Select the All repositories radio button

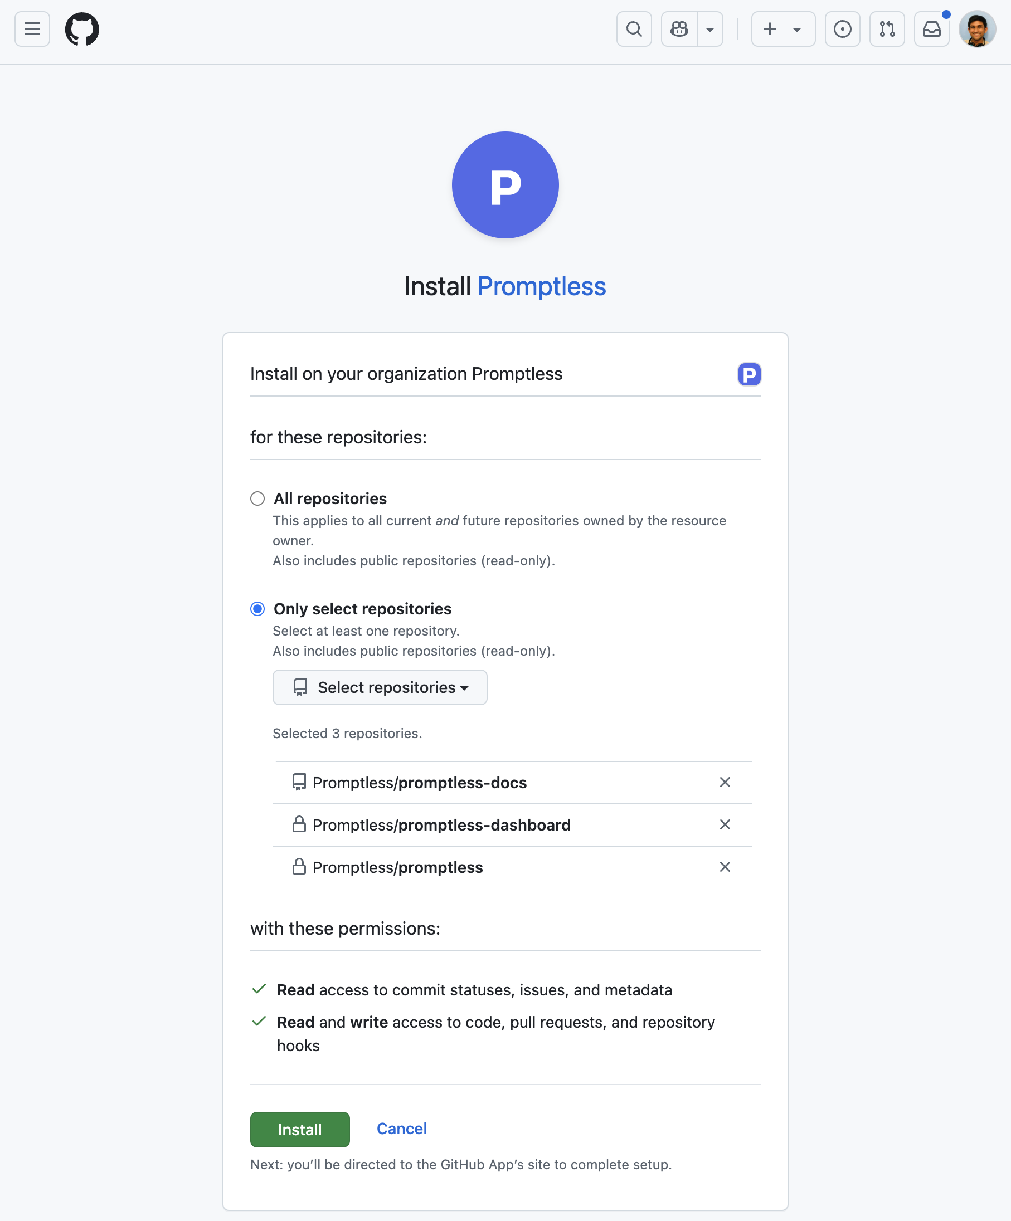pyautogui.click(x=257, y=499)
